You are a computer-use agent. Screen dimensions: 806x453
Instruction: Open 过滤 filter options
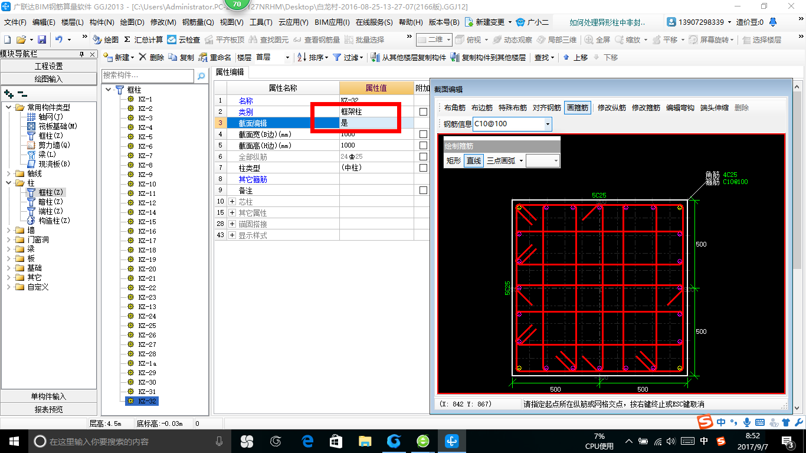pos(347,57)
